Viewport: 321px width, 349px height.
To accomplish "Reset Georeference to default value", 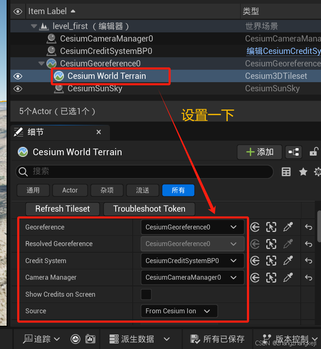I will pyautogui.click(x=309, y=227).
